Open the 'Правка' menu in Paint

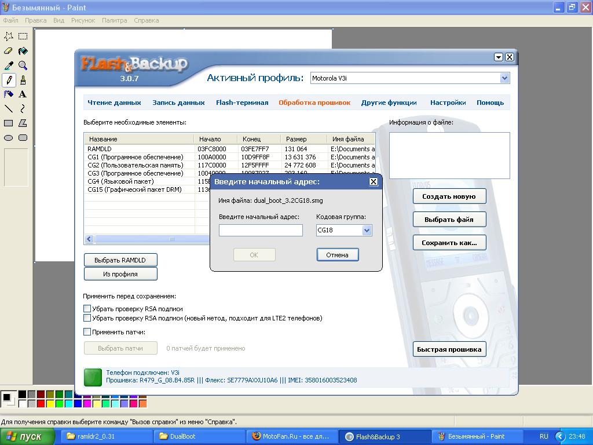pos(35,20)
